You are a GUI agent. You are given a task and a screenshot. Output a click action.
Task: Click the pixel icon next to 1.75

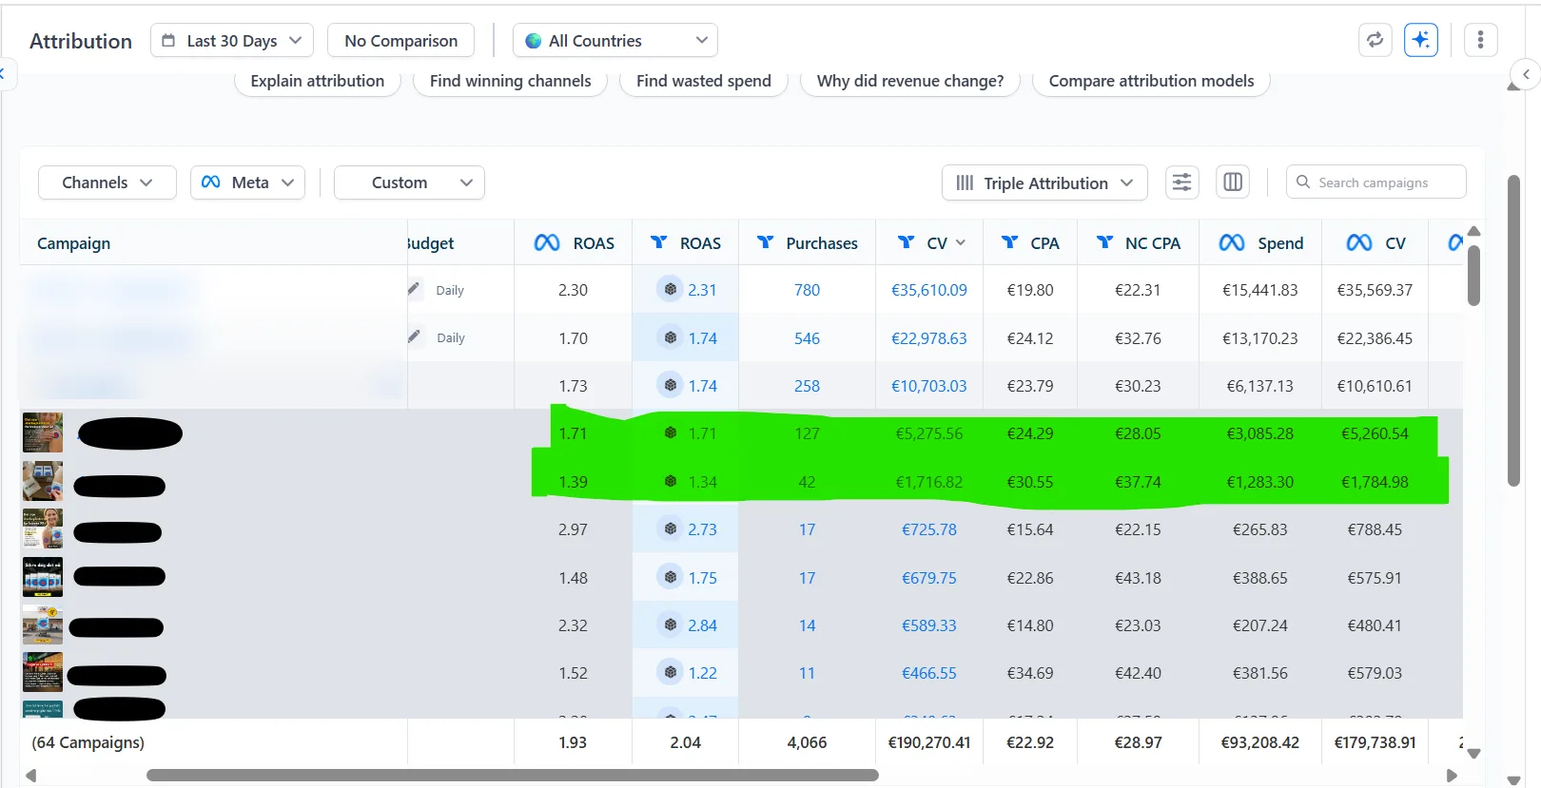pyautogui.click(x=671, y=577)
